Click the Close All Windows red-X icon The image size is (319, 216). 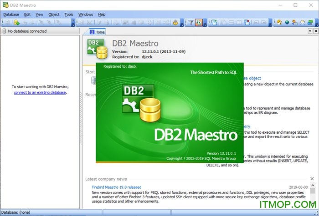[x=247, y=23]
